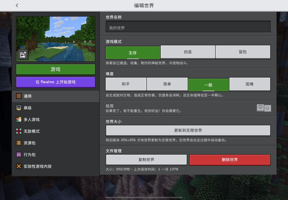The image size is (288, 200).
Task: Toggle the 极限 hardcore mode switch
Action: pyautogui.click(x=264, y=108)
